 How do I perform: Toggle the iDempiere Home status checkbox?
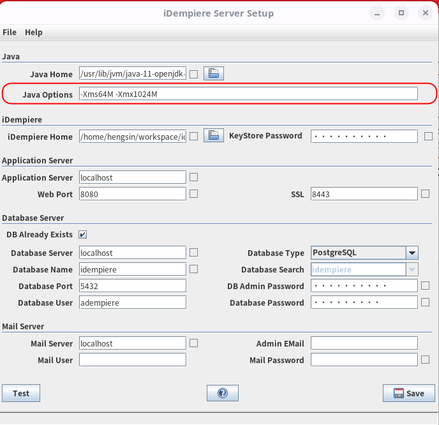(194, 137)
